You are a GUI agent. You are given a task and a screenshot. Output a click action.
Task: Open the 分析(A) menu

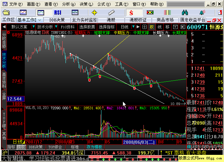[69, 4]
